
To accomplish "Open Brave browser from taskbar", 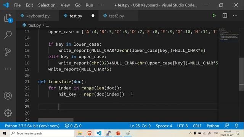I will (89, 133).
